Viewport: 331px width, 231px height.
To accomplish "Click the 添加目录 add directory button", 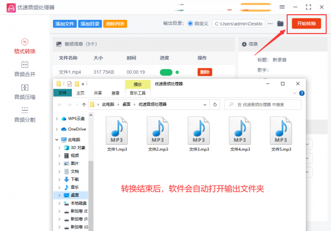I will point(90,24).
